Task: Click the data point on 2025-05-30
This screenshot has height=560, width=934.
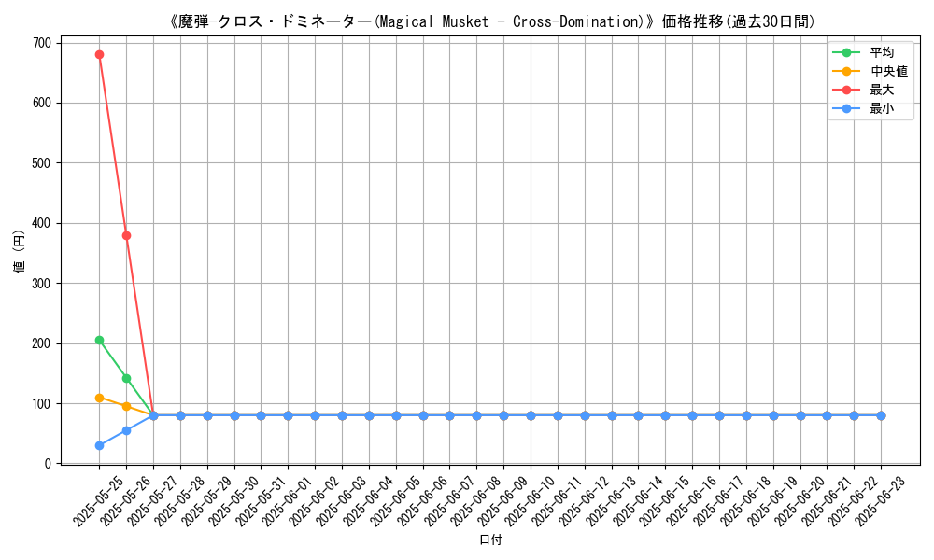Action: click(x=234, y=416)
